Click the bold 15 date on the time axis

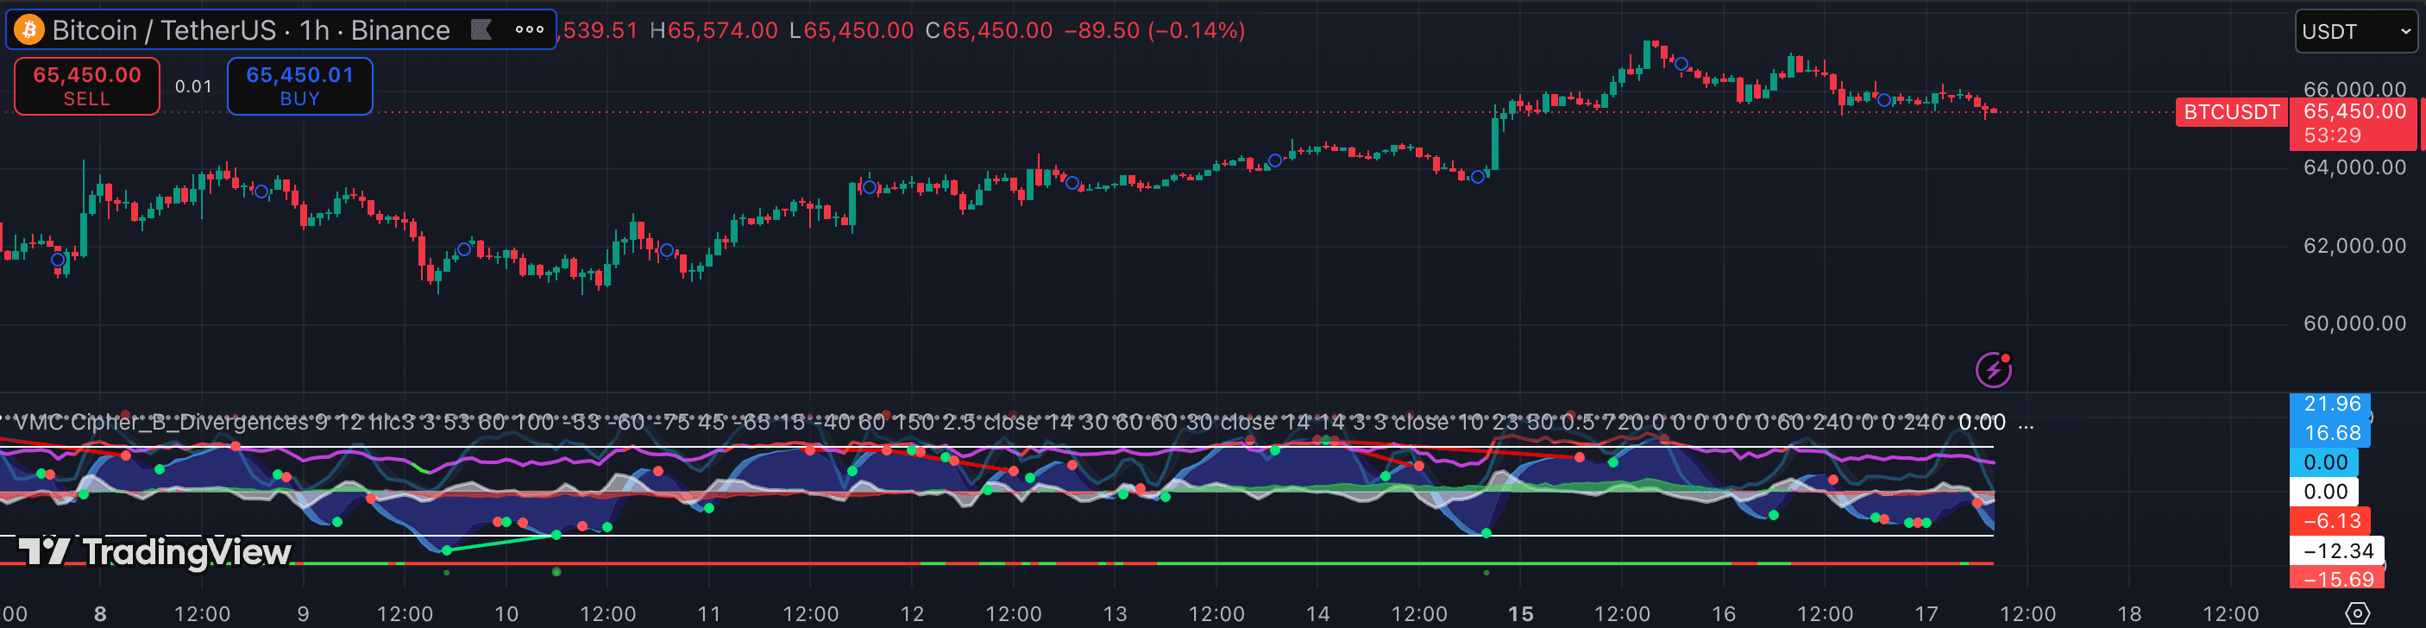tap(1520, 614)
